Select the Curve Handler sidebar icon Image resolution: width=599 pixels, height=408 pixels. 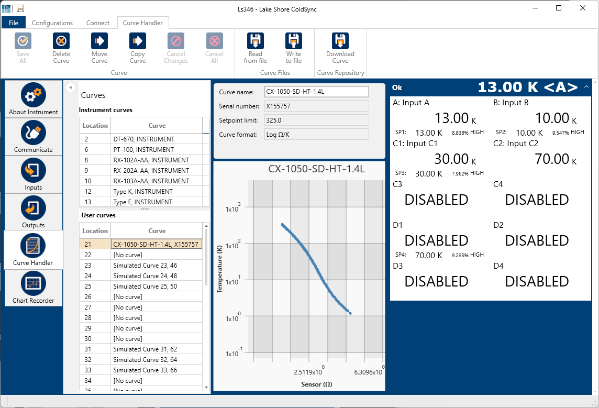click(x=33, y=250)
